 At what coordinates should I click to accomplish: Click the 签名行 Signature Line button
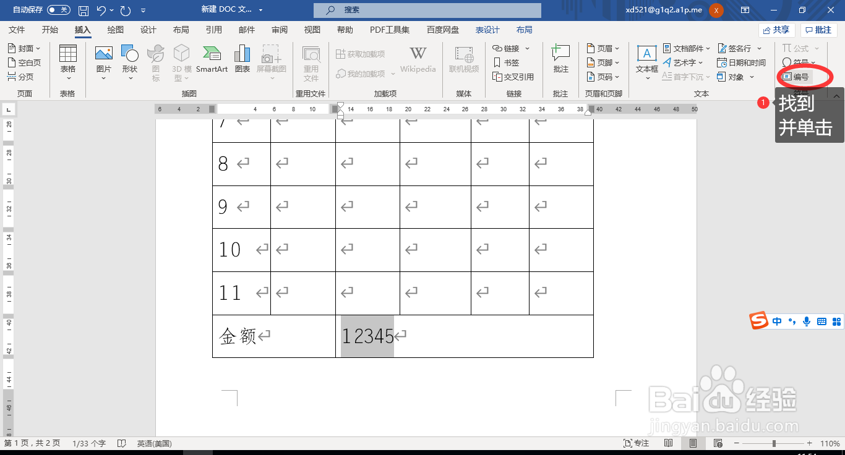739,48
